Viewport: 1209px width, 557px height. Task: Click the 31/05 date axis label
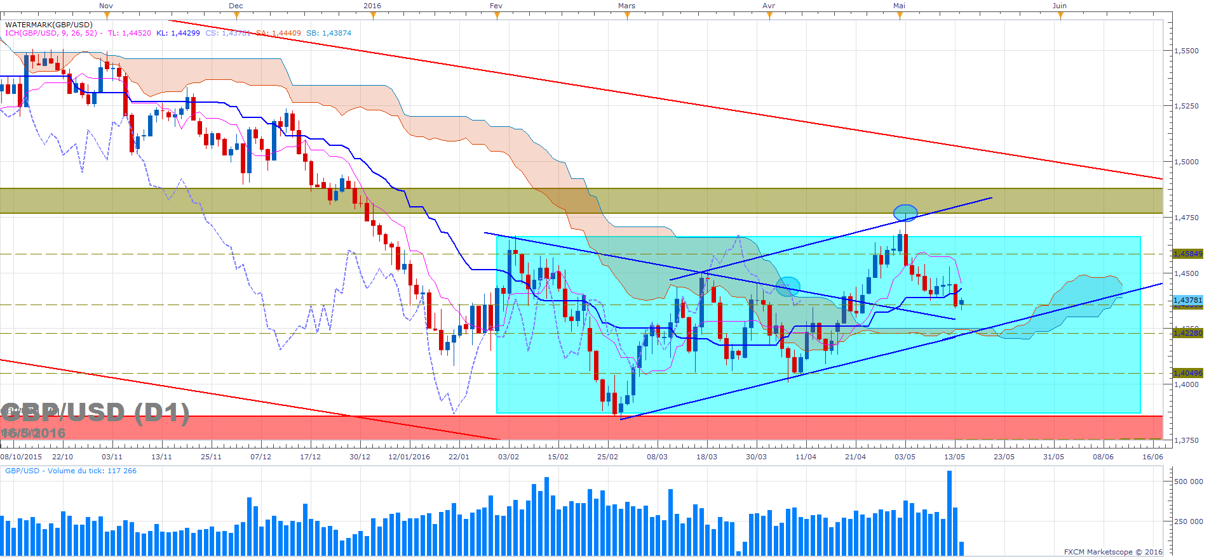click(x=1053, y=457)
